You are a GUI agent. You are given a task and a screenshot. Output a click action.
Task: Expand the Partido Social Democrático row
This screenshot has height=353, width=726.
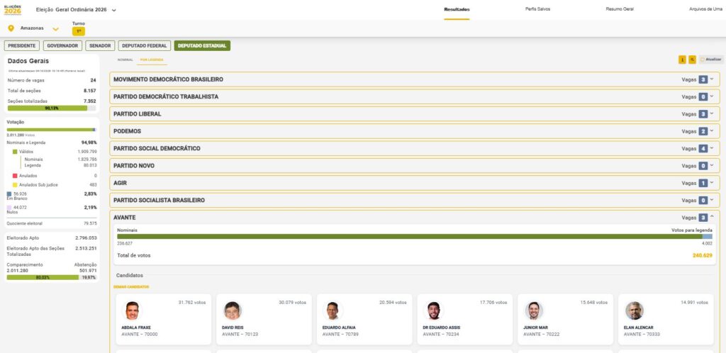(414, 149)
